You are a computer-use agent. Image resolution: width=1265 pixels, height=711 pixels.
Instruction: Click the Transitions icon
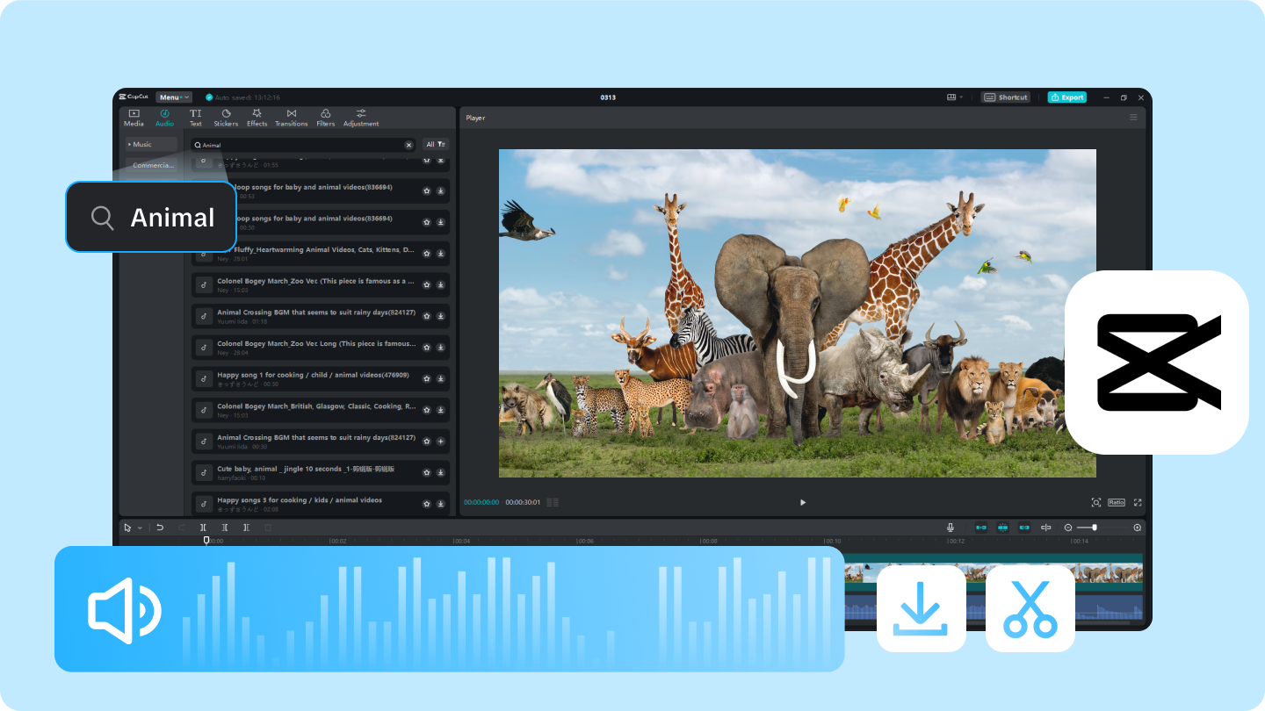pos(291,117)
